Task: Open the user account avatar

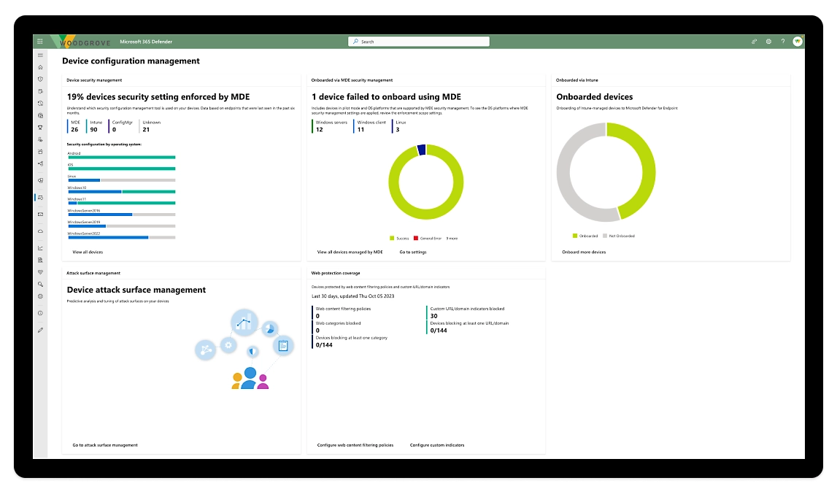Action: click(x=798, y=42)
